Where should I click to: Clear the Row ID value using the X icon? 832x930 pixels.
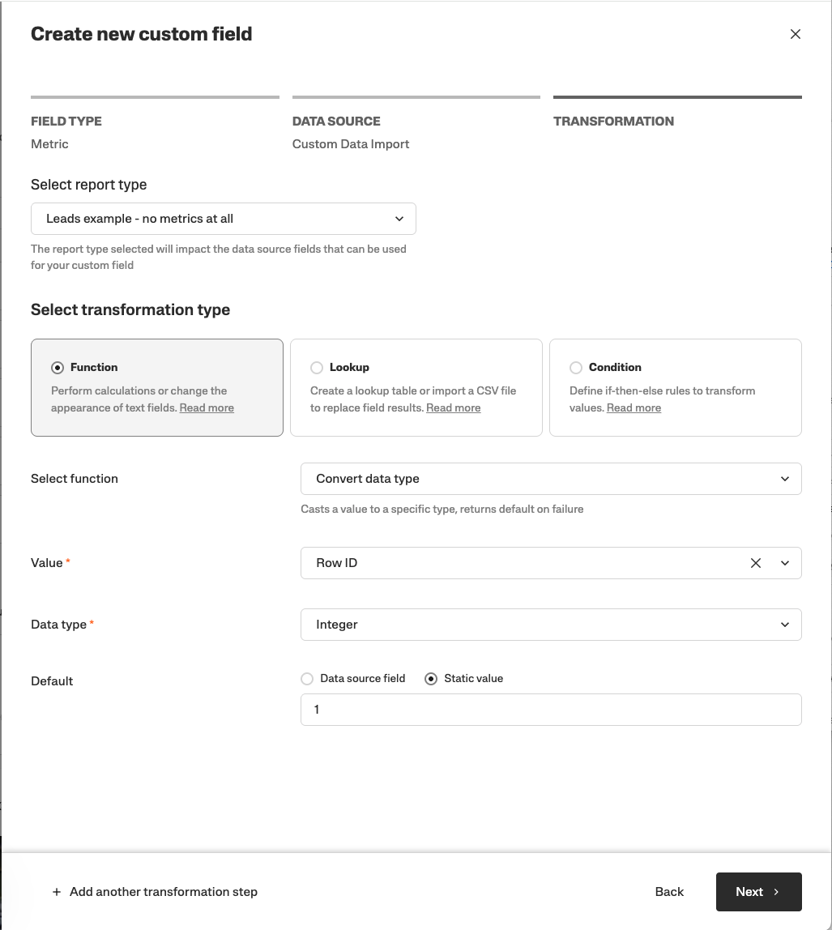(x=755, y=562)
